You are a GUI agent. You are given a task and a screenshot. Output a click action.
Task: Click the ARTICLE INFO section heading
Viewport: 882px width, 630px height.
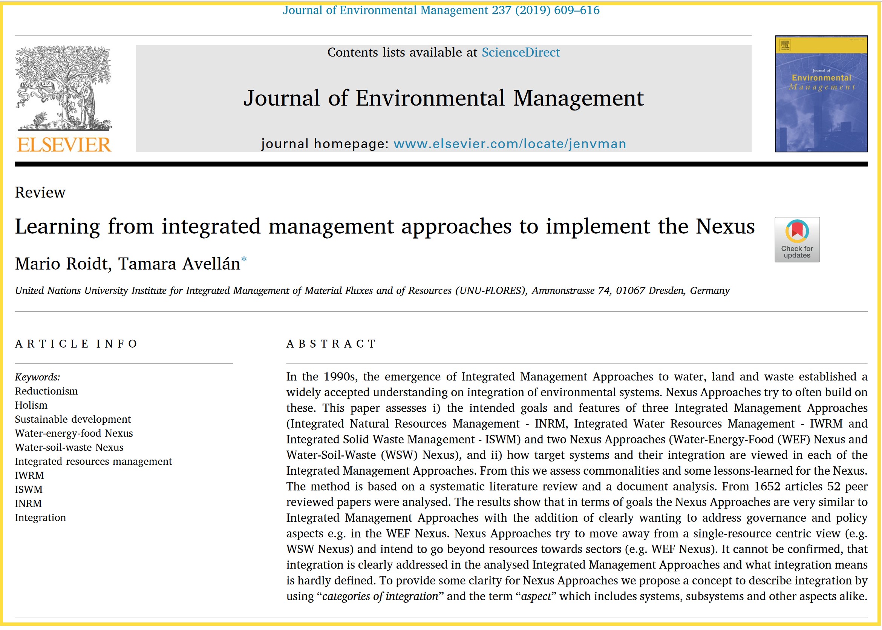76,344
